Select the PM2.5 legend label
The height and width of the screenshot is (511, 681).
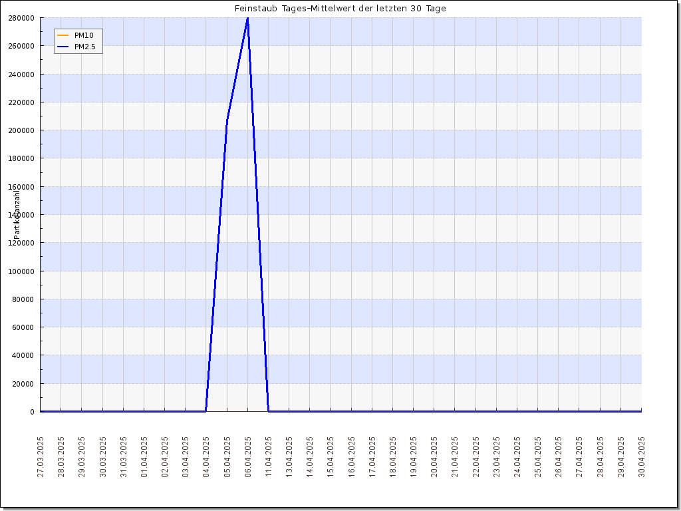[x=85, y=47]
